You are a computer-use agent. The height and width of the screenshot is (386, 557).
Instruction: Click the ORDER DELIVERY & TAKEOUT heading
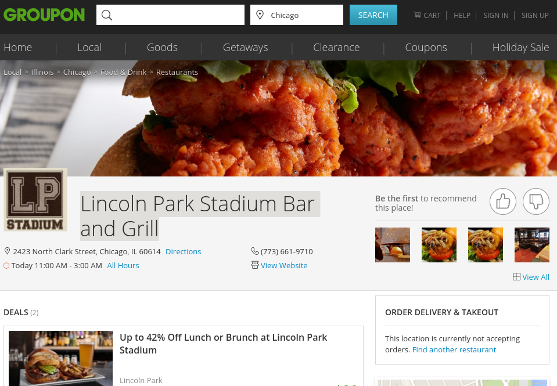[x=441, y=312]
